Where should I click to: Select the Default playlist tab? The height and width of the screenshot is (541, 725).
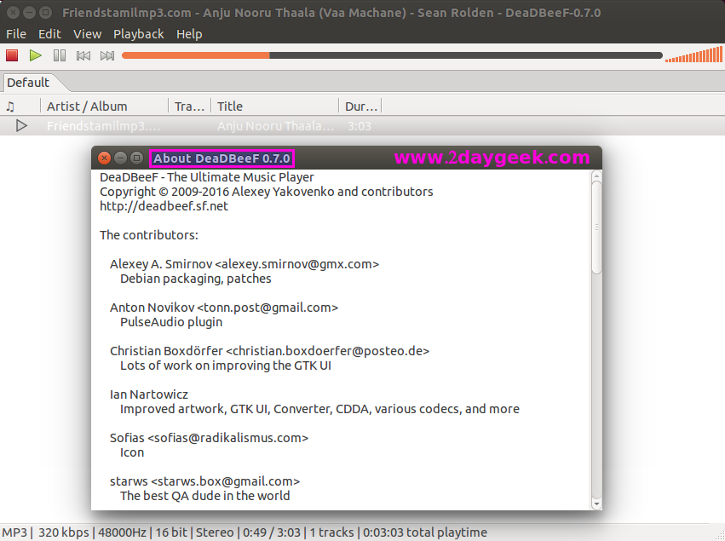coord(28,83)
